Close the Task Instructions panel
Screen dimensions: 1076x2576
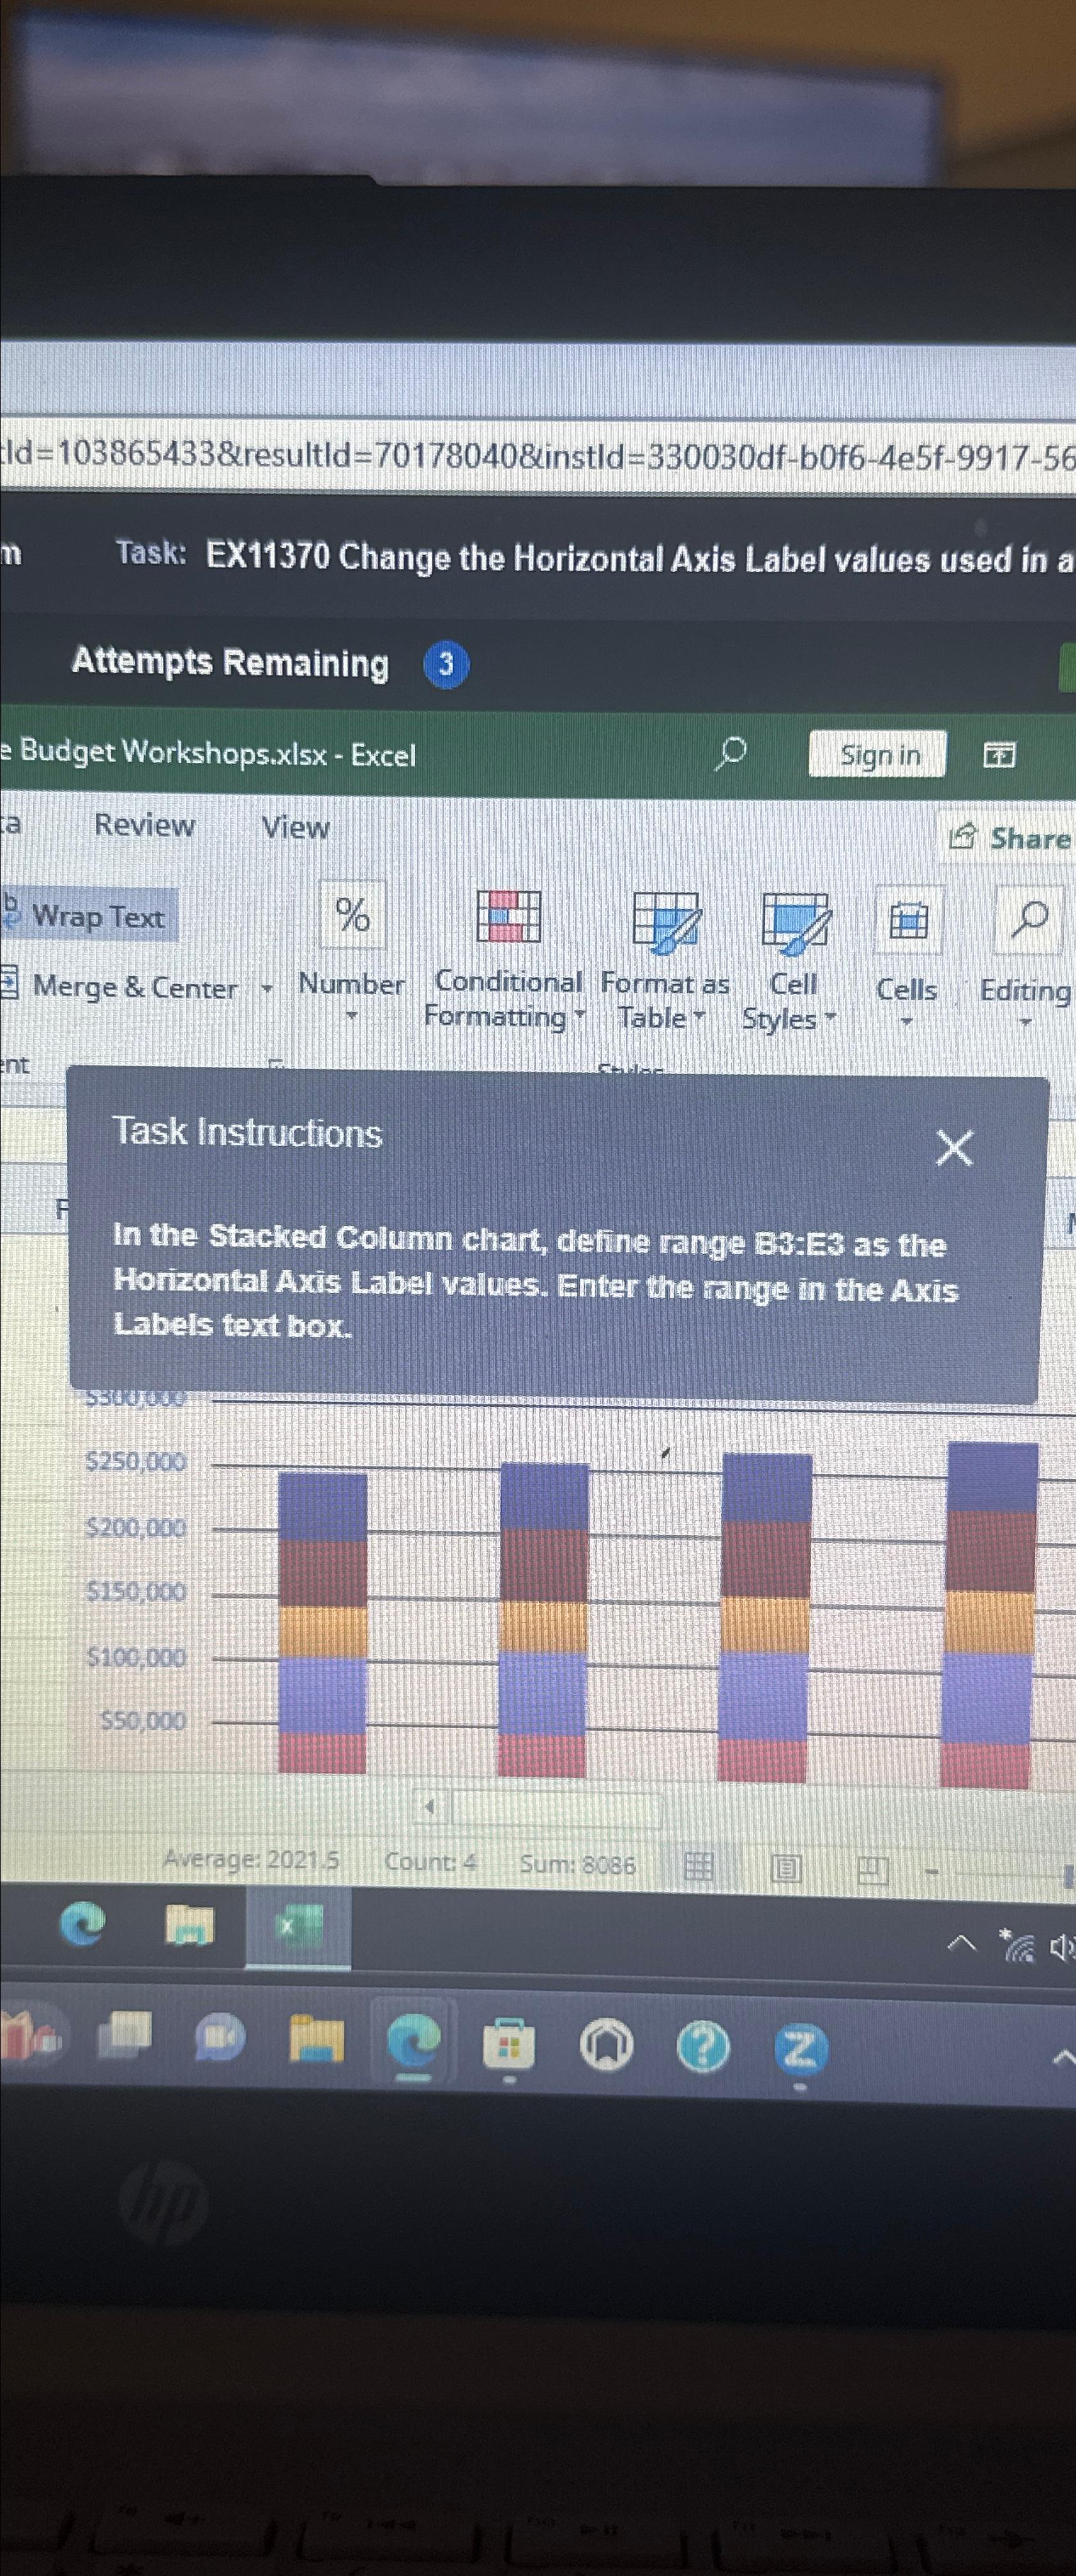click(x=954, y=1148)
